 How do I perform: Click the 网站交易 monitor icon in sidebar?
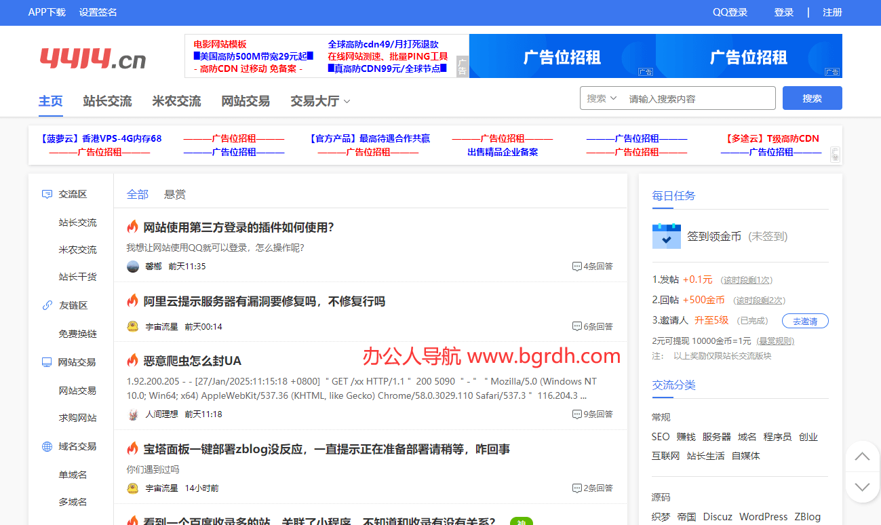coord(47,362)
